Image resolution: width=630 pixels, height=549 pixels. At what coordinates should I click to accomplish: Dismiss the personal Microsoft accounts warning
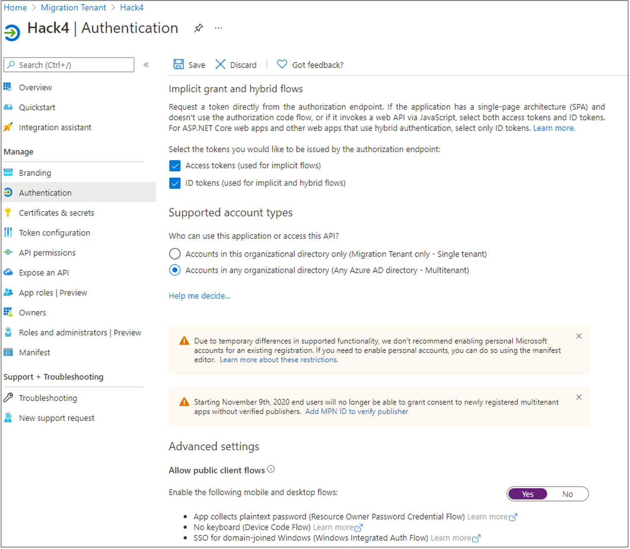point(579,336)
